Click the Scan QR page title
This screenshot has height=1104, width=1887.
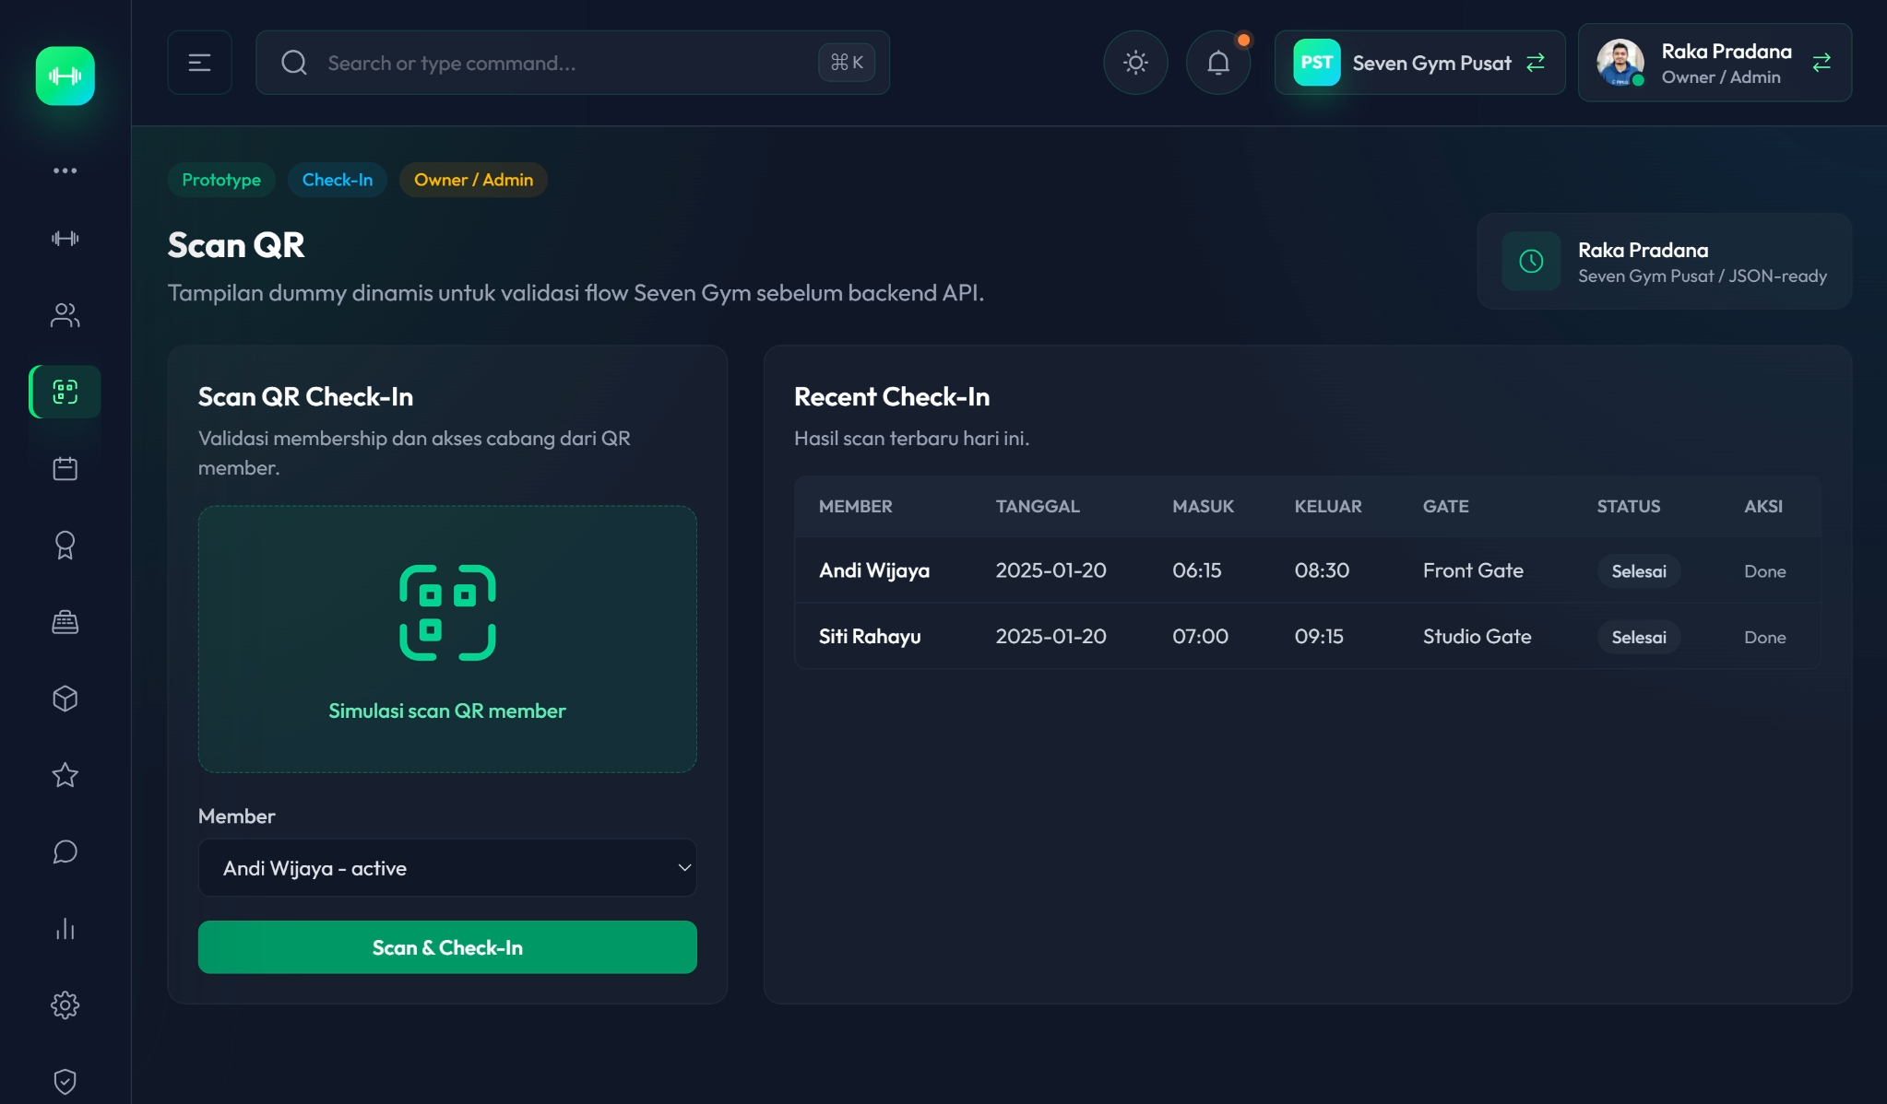[x=236, y=244]
